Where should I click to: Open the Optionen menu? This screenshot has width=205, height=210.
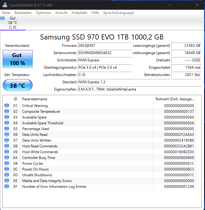tap(43, 13)
